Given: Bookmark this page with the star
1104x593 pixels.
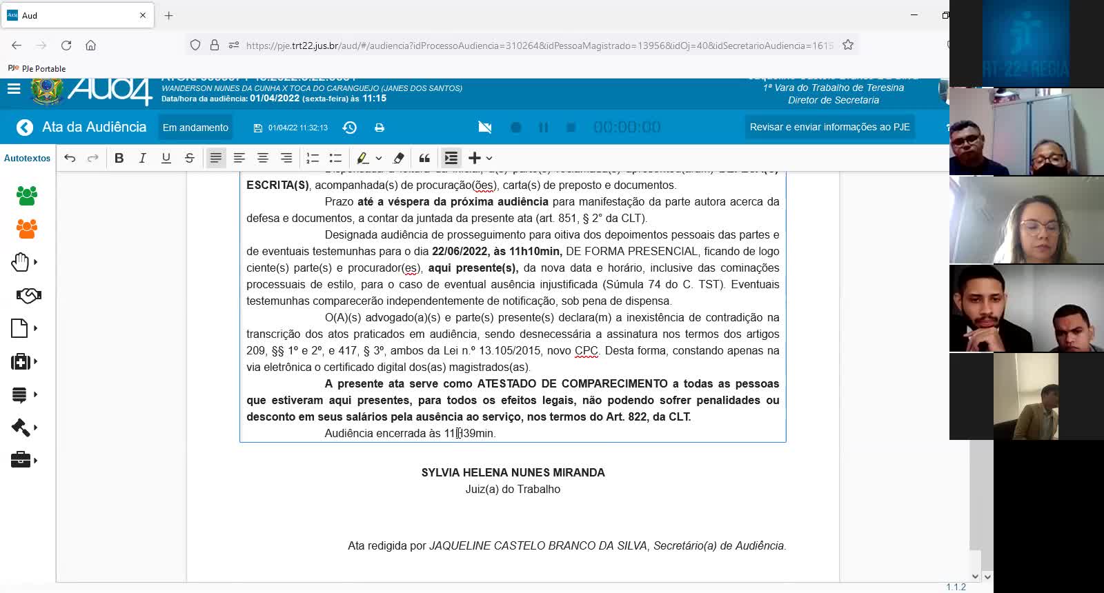Looking at the screenshot, I should tap(848, 45).
